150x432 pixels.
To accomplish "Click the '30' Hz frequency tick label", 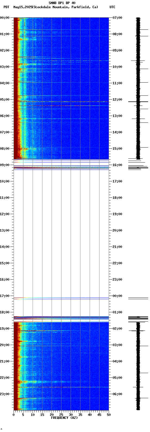I will (x=71, y=415).
